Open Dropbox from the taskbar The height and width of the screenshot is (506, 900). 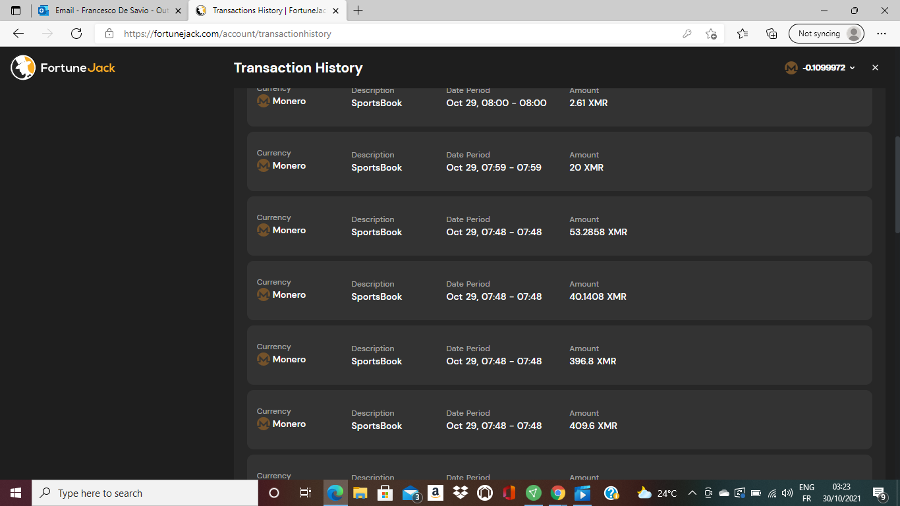[x=461, y=493]
